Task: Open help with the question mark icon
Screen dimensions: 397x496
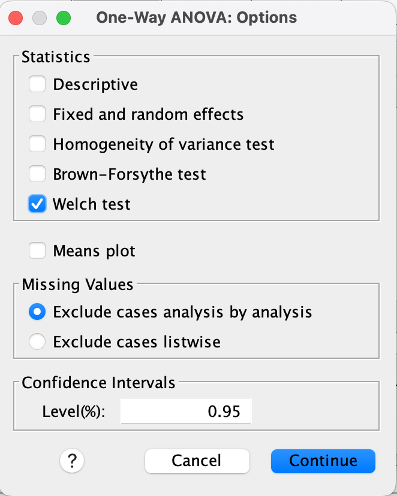Action: (x=72, y=461)
